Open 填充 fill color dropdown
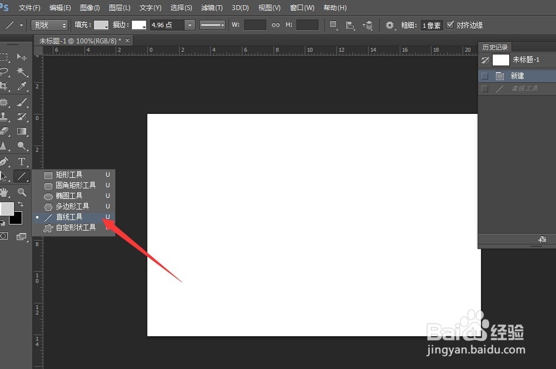This screenshot has height=369, width=556. (x=101, y=25)
